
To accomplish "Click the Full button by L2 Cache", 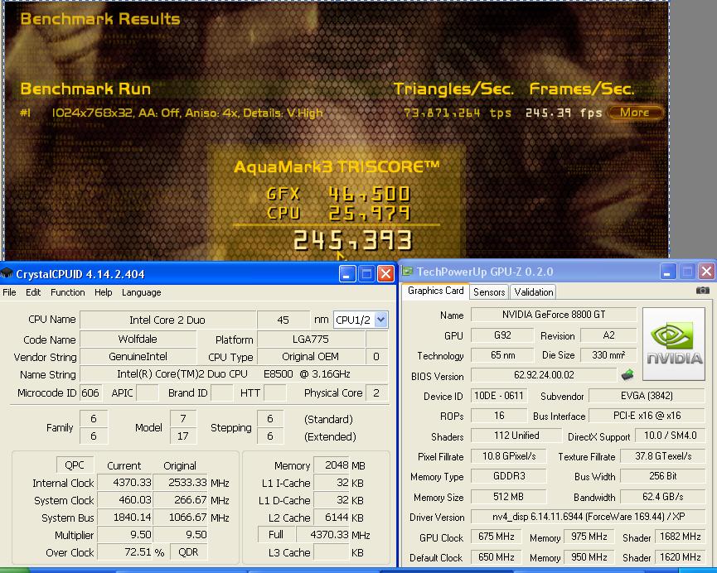I will (x=276, y=534).
